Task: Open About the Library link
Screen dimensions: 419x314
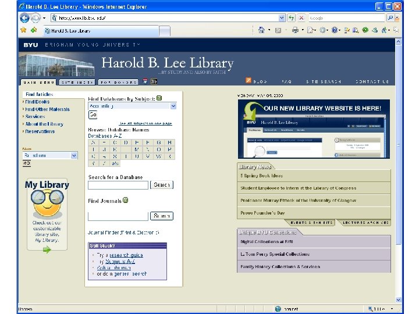Action: click(44, 124)
